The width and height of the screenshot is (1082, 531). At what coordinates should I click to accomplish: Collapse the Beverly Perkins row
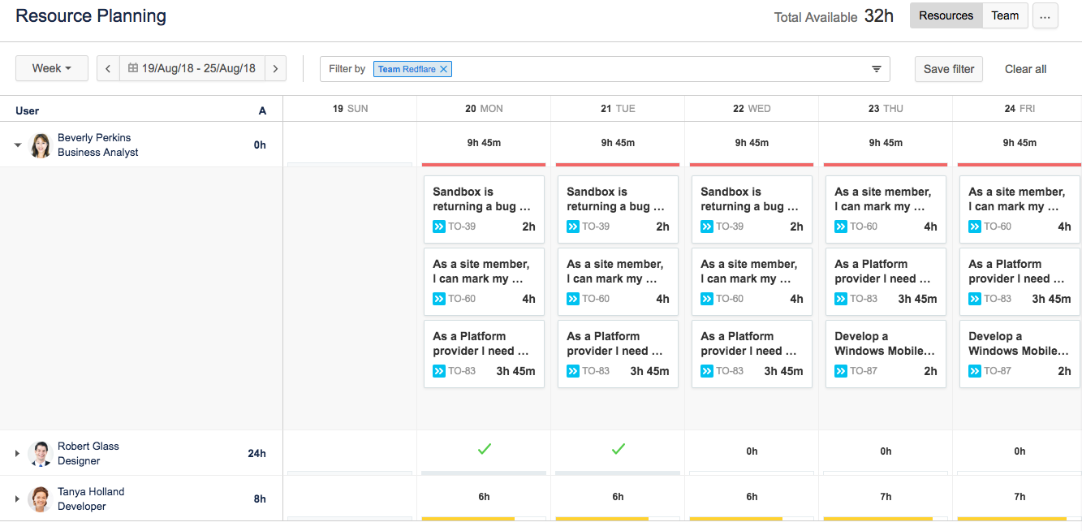point(18,144)
